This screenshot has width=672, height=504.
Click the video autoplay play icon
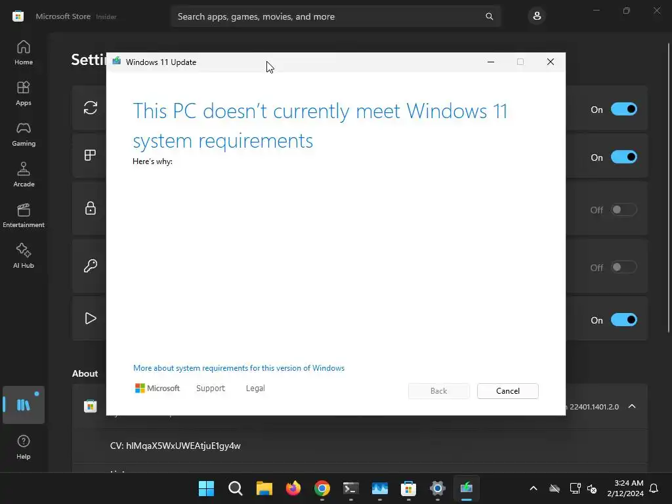[91, 318]
